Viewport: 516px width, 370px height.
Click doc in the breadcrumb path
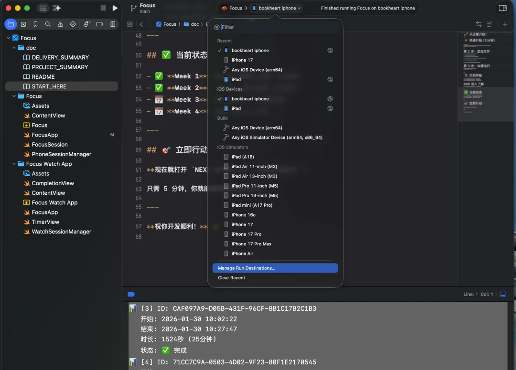tap(192, 24)
